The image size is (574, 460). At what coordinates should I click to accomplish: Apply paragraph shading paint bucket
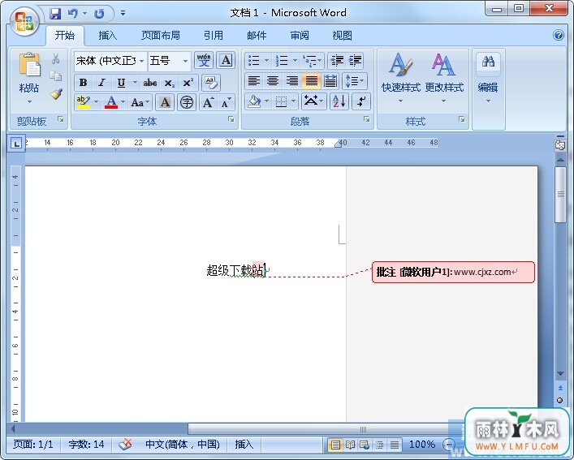pyautogui.click(x=254, y=101)
